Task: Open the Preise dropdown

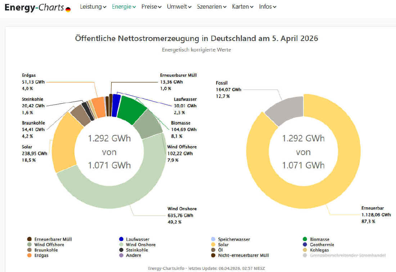Action: tap(151, 7)
